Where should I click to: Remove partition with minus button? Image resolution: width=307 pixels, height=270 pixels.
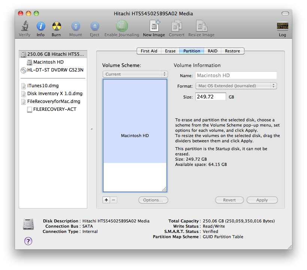113,200
